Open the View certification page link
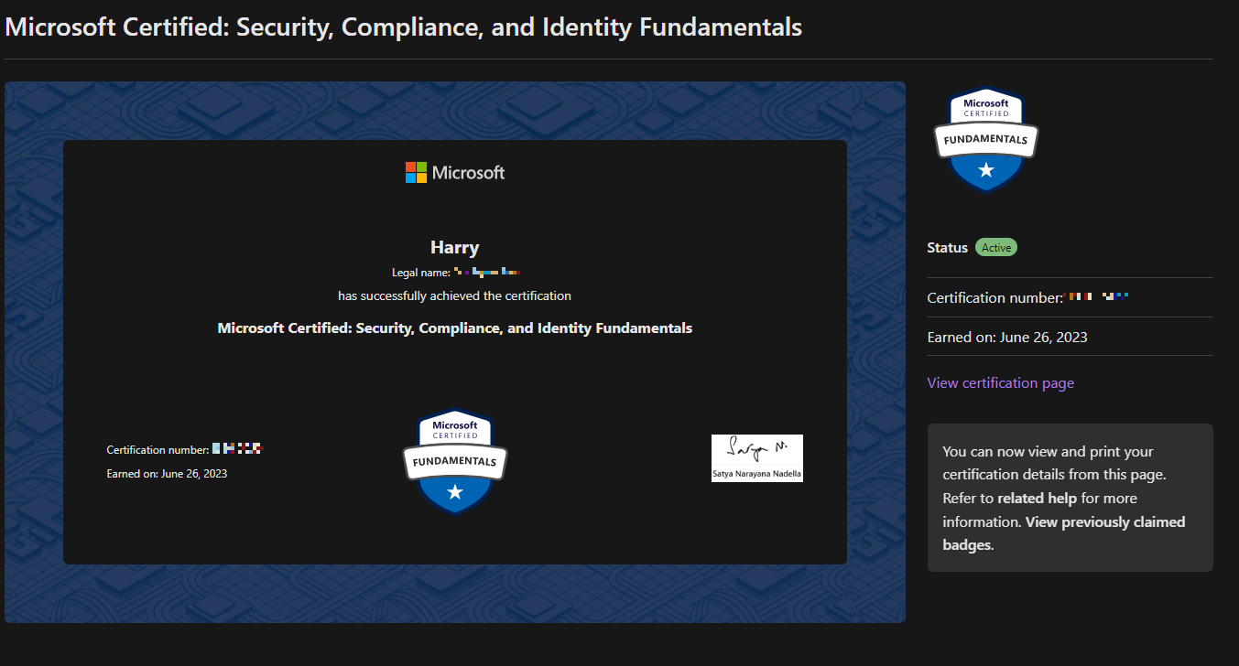Screen dimensions: 1239x666 click(1000, 382)
